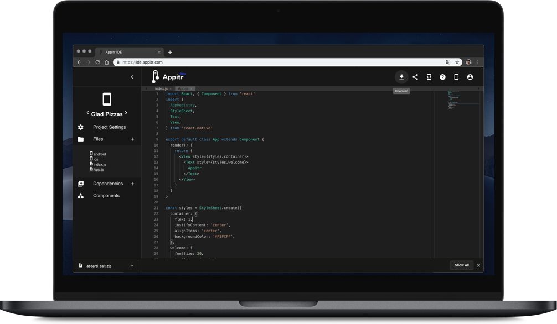Go back with browser back arrow
557x324 pixels.
(x=79, y=62)
